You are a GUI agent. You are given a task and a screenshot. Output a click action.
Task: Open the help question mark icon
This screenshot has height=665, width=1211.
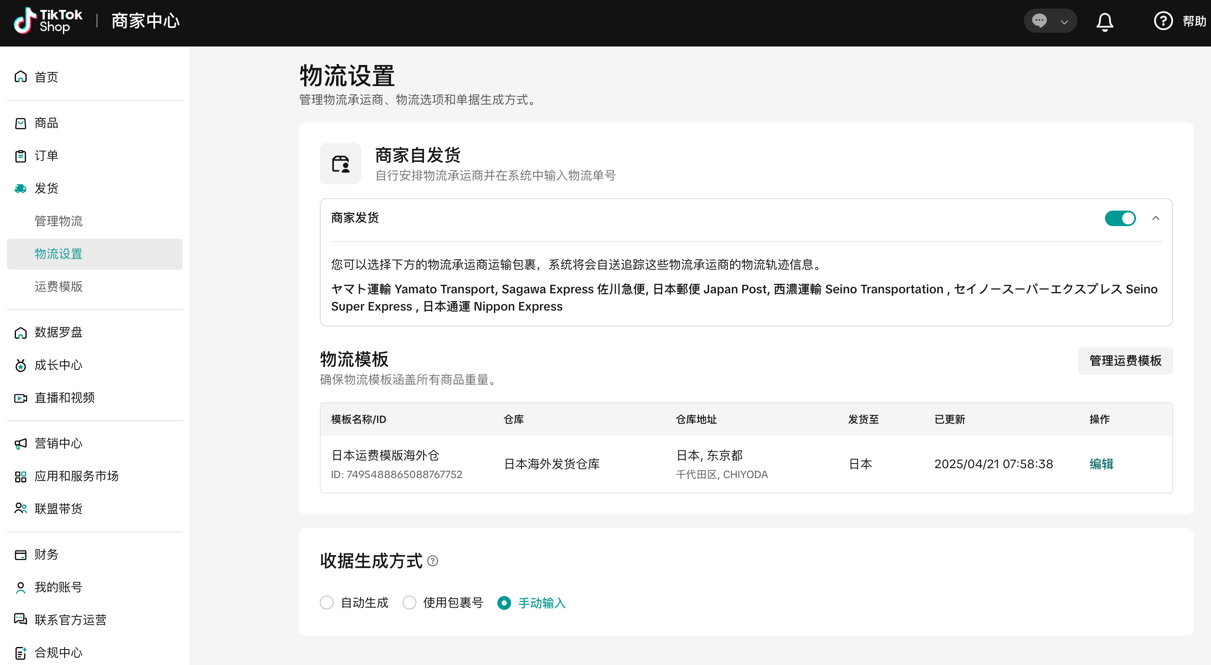pyautogui.click(x=1163, y=21)
